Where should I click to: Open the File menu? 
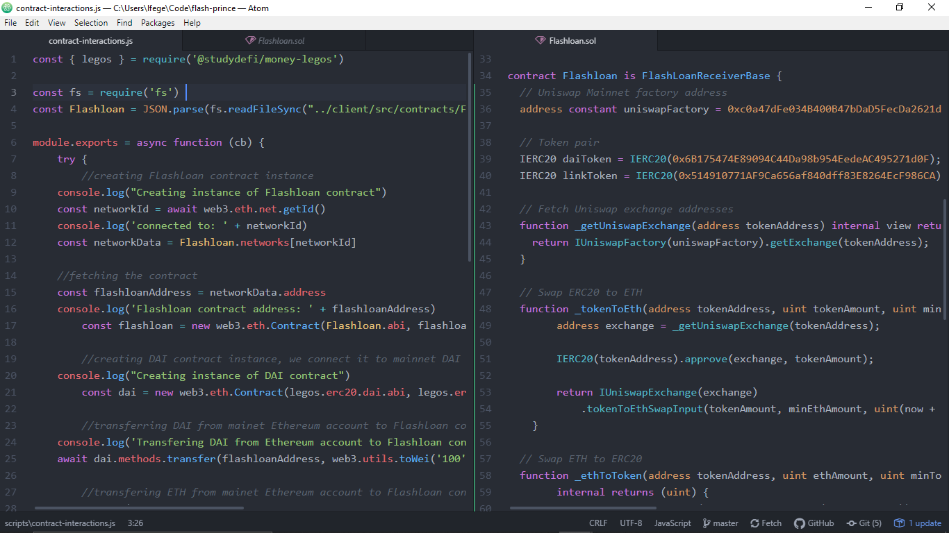point(10,23)
